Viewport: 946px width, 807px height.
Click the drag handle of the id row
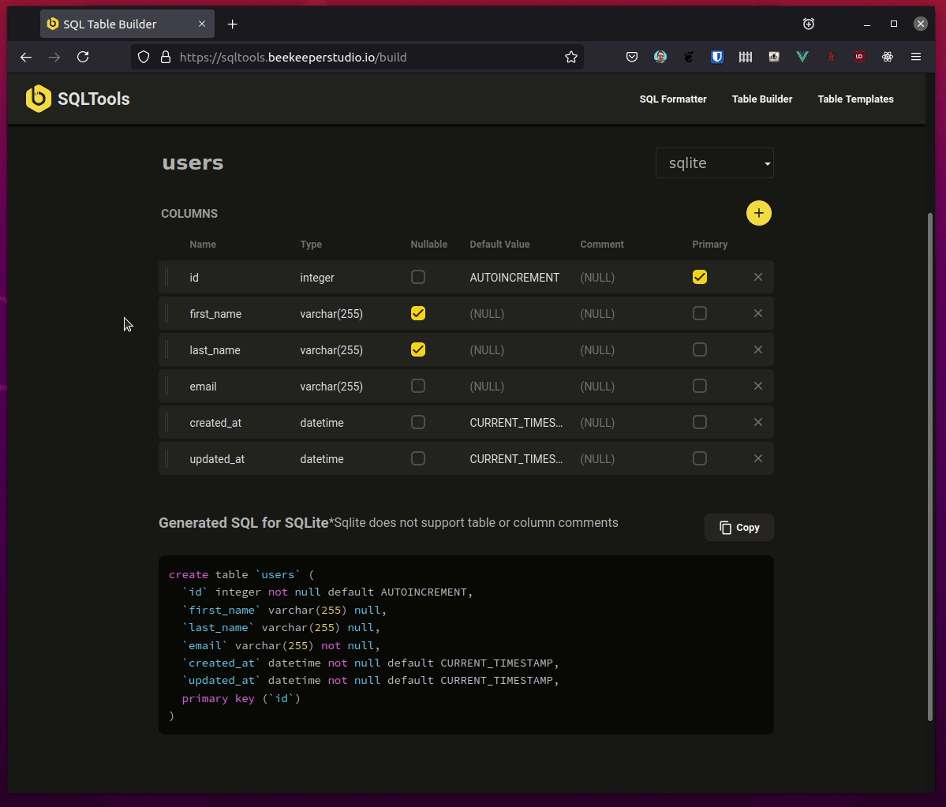(166, 278)
